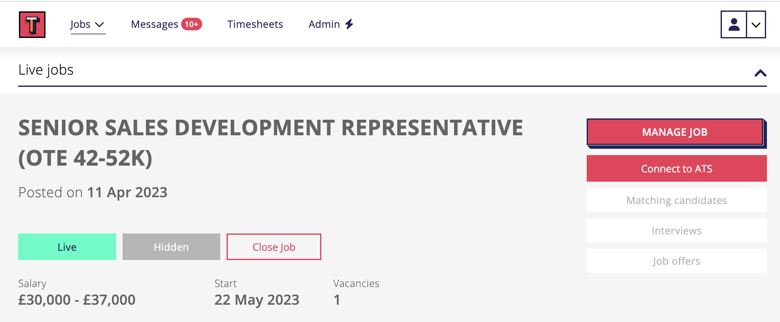The image size is (780, 322).
Task: Switch job status to Hidden
Action: pyautogui.click(x=171, y=247)
